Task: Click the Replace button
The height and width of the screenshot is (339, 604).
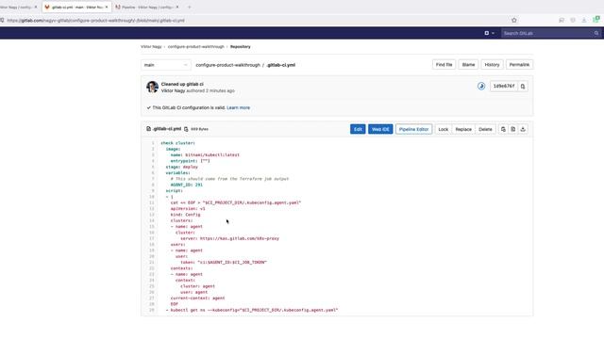Action: 463,129
